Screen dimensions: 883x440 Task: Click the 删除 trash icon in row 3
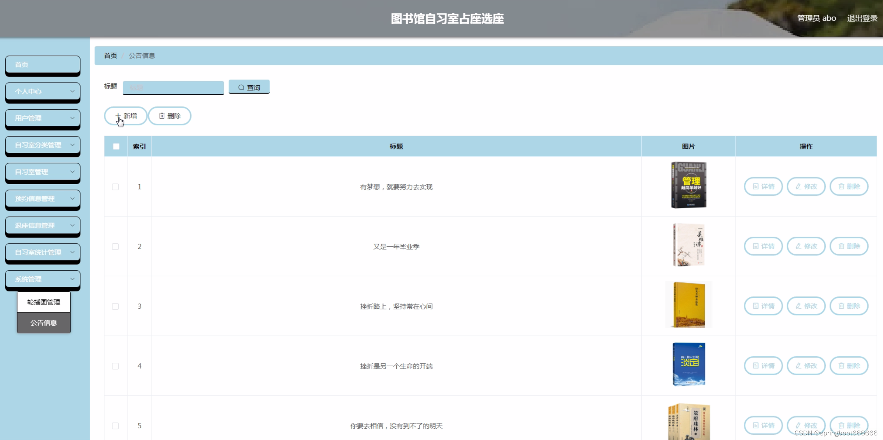click(x=841, y=306)
